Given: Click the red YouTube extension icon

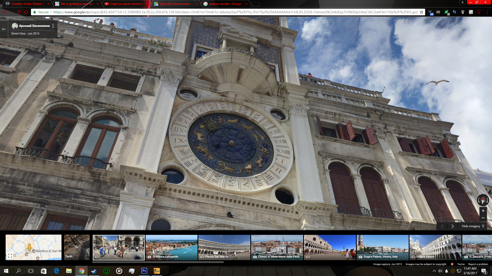Looking at the screenshot, I should [x=479, y=12].
